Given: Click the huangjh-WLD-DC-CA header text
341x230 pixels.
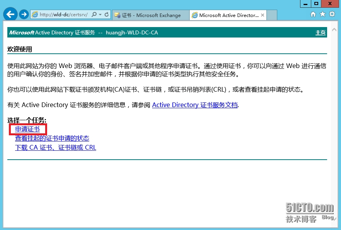Looking at the screenshot, I should [x=132, y=32].
